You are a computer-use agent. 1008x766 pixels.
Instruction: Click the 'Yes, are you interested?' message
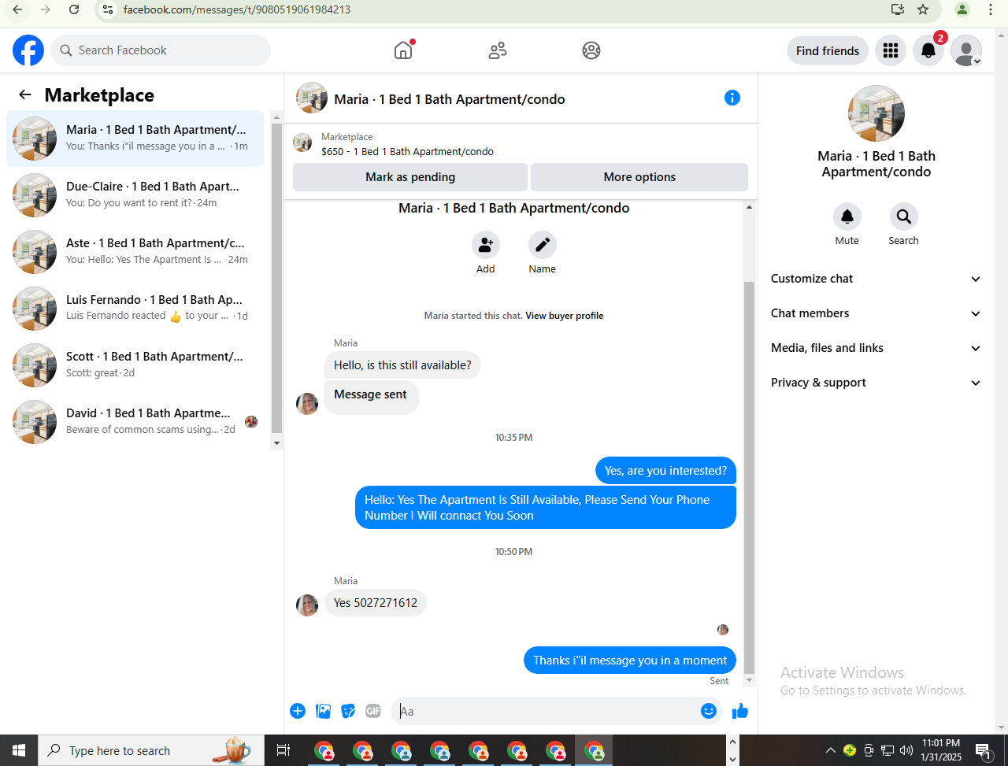tap(665, 471)
